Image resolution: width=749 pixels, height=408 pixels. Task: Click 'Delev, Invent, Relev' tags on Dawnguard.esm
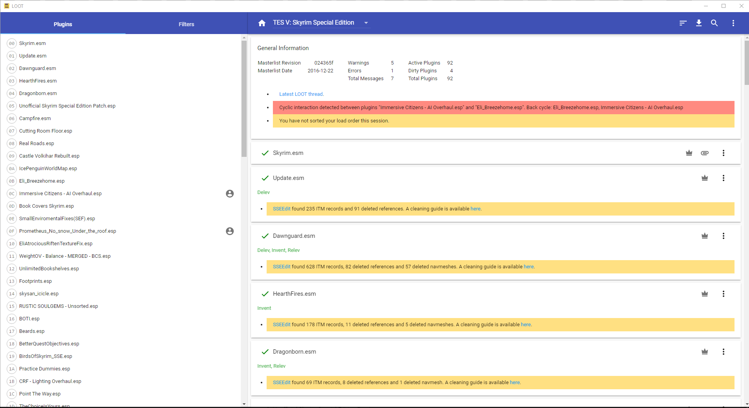[278, 250]
